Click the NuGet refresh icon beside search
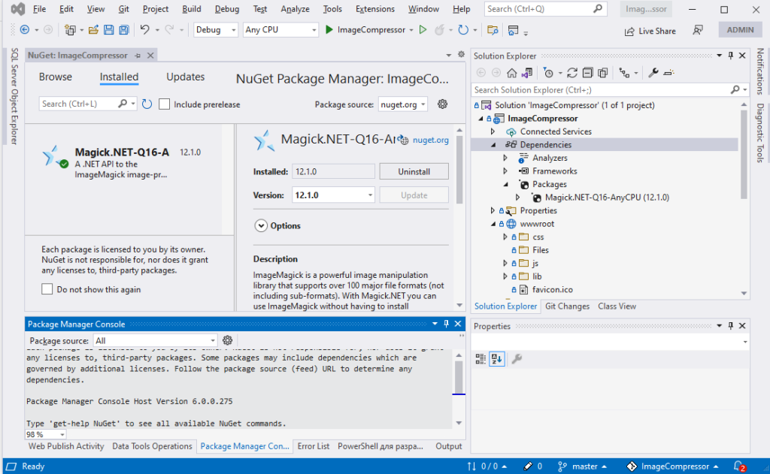 (x=147, y=104)
